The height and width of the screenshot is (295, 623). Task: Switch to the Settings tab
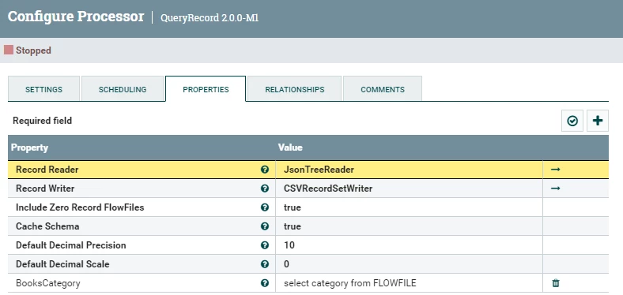pos(43,89)
